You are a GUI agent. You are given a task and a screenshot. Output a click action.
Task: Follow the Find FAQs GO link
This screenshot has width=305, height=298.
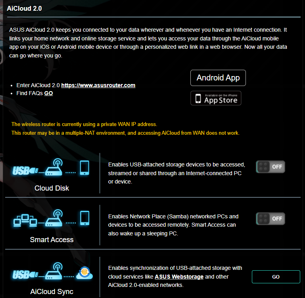(48, 93)
